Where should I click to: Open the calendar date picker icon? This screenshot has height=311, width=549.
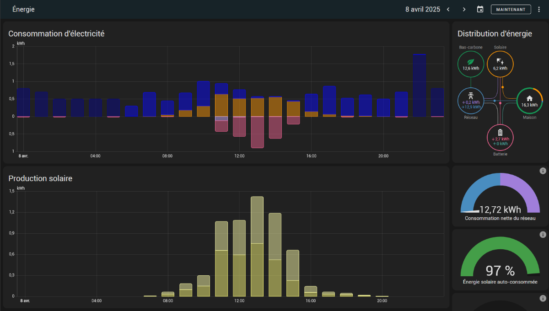(480, 9)
